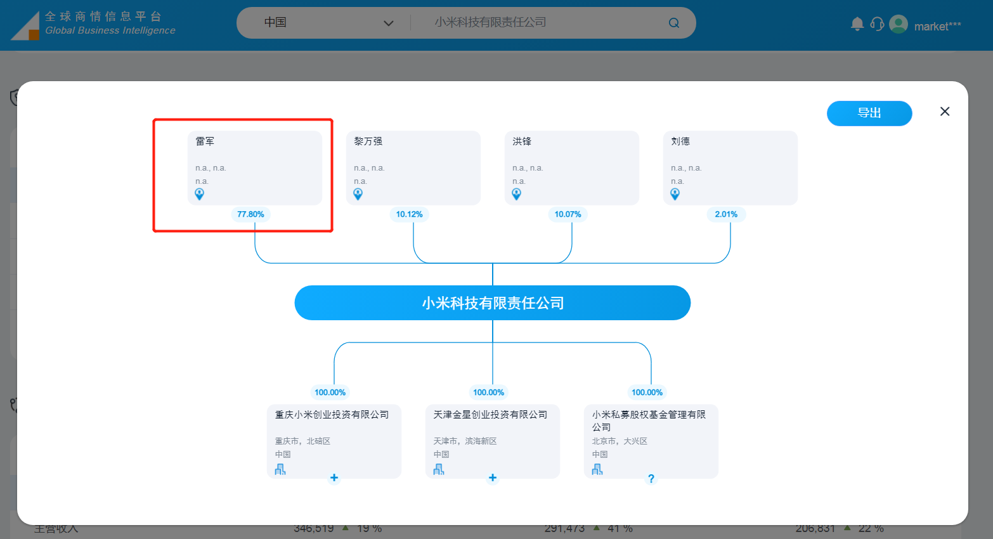
Task: Click building icon on 小米私募股权基金 card
Action: 597,469
